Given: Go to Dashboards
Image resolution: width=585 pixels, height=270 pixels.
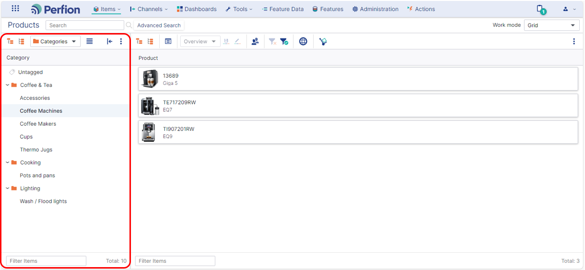Looking at the screenshot, I should pyautogui.click(x=197, y=9).
